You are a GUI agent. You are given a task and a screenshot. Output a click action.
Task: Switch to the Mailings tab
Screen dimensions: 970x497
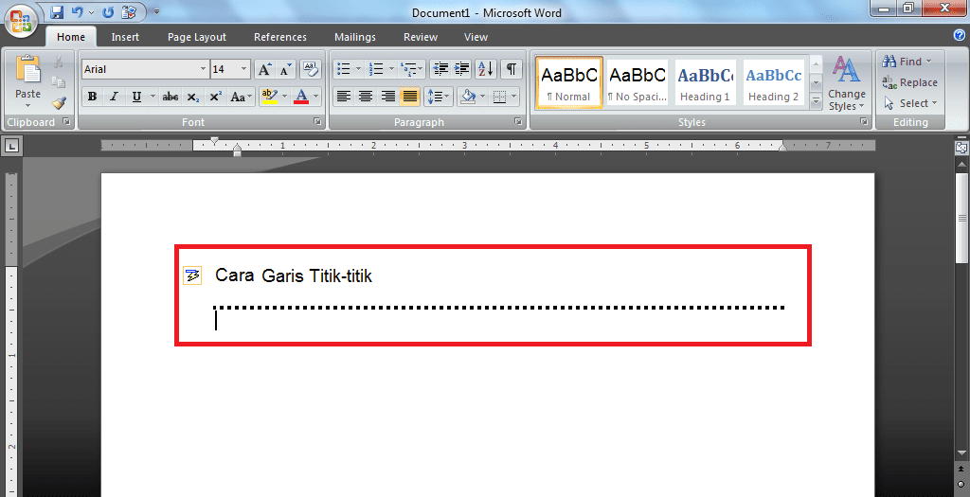click(355, 37)
